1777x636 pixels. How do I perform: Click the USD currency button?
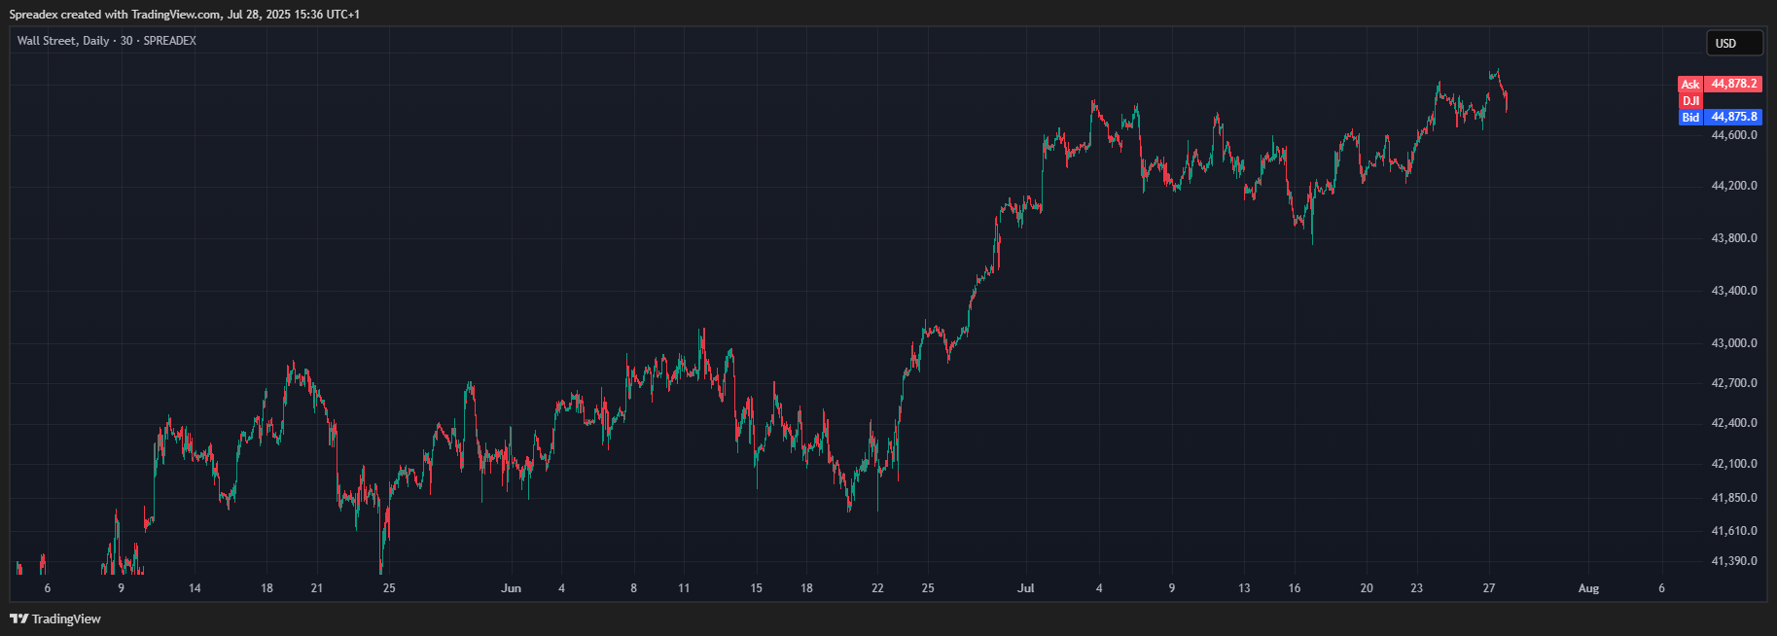click(1734, 44)
